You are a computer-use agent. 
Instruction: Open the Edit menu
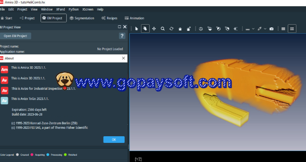(11, 9)
